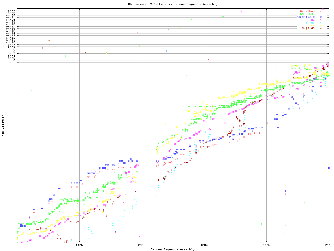The image size is (334, 251).
Task: Click the vertical Map Location axis label
Action: click(3, 125)
